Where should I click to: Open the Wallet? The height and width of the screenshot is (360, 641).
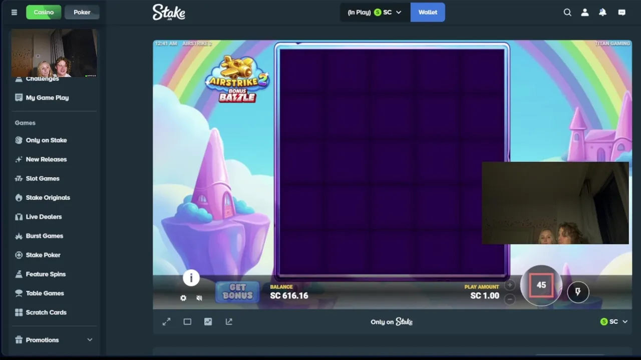tap(428, 12)
